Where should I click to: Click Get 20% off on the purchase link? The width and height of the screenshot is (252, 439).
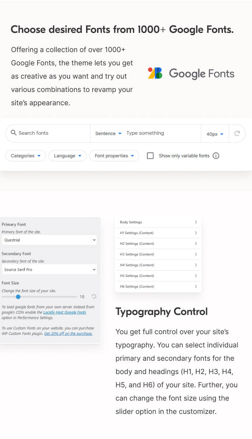click(68, 333)
